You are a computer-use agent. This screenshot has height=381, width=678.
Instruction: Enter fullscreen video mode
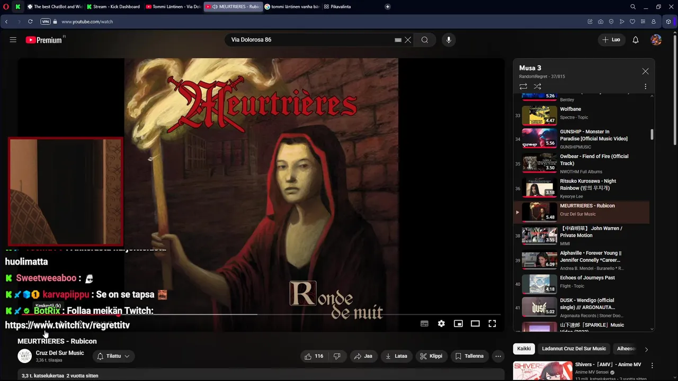(492, 324)
